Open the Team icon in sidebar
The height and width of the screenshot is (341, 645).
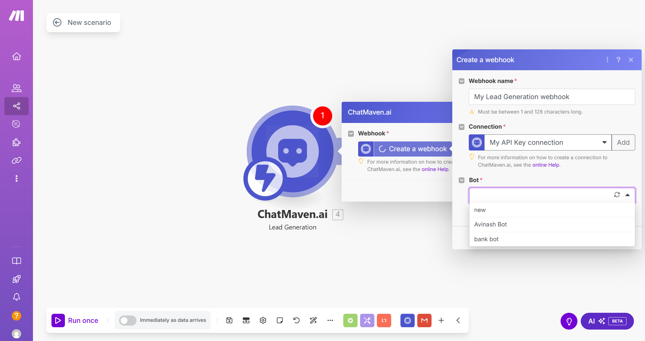point(16,88)
